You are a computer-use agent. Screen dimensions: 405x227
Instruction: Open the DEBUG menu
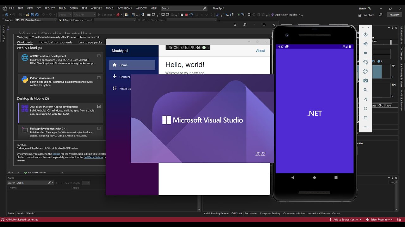coord(74,8)
